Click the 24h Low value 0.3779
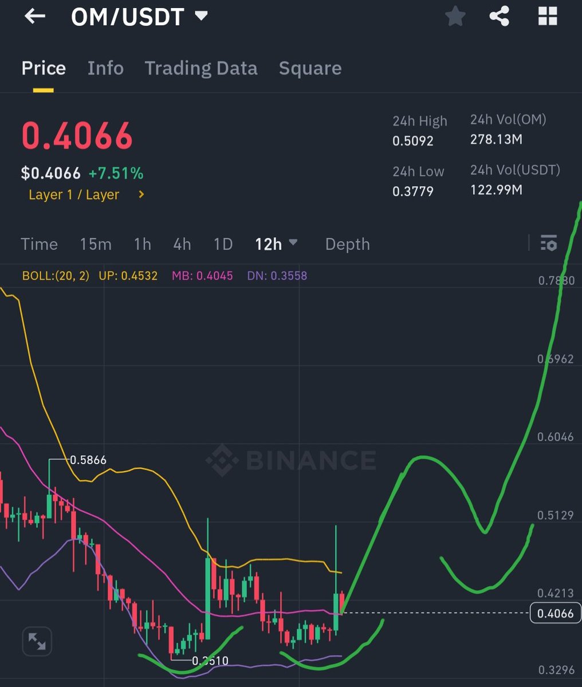582x687 pixels. click(413, 191)
